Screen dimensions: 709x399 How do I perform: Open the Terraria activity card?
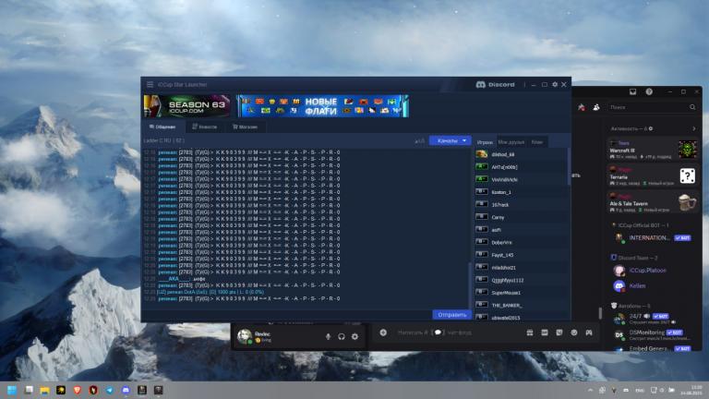tap(653, 176)
